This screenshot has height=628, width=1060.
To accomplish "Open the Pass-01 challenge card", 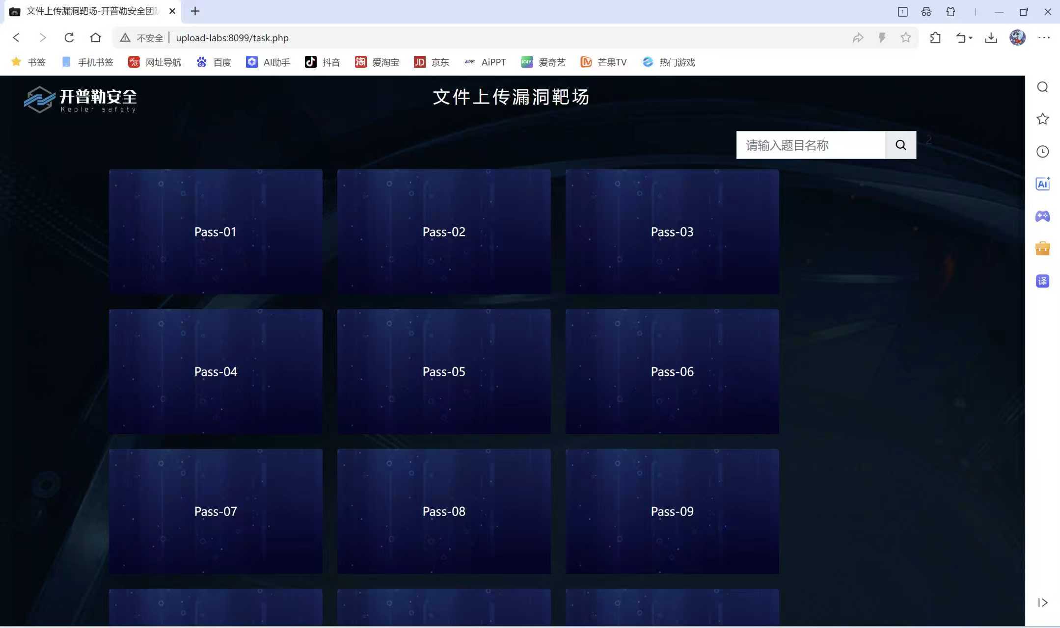I will point(216,232).
